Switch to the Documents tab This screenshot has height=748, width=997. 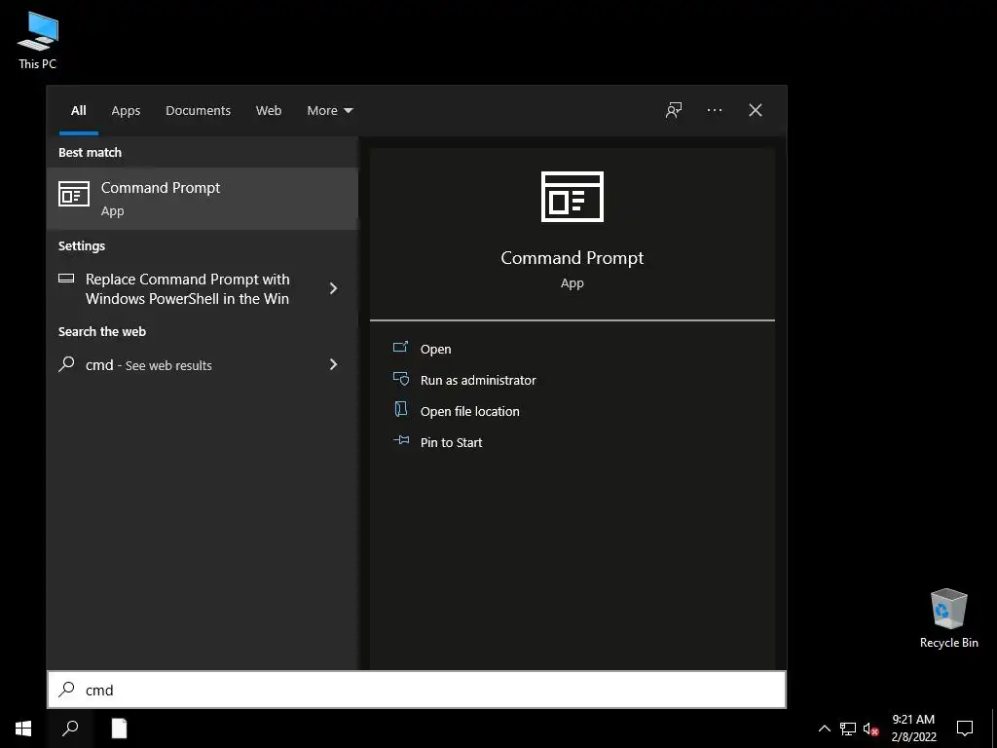[198, 111]
